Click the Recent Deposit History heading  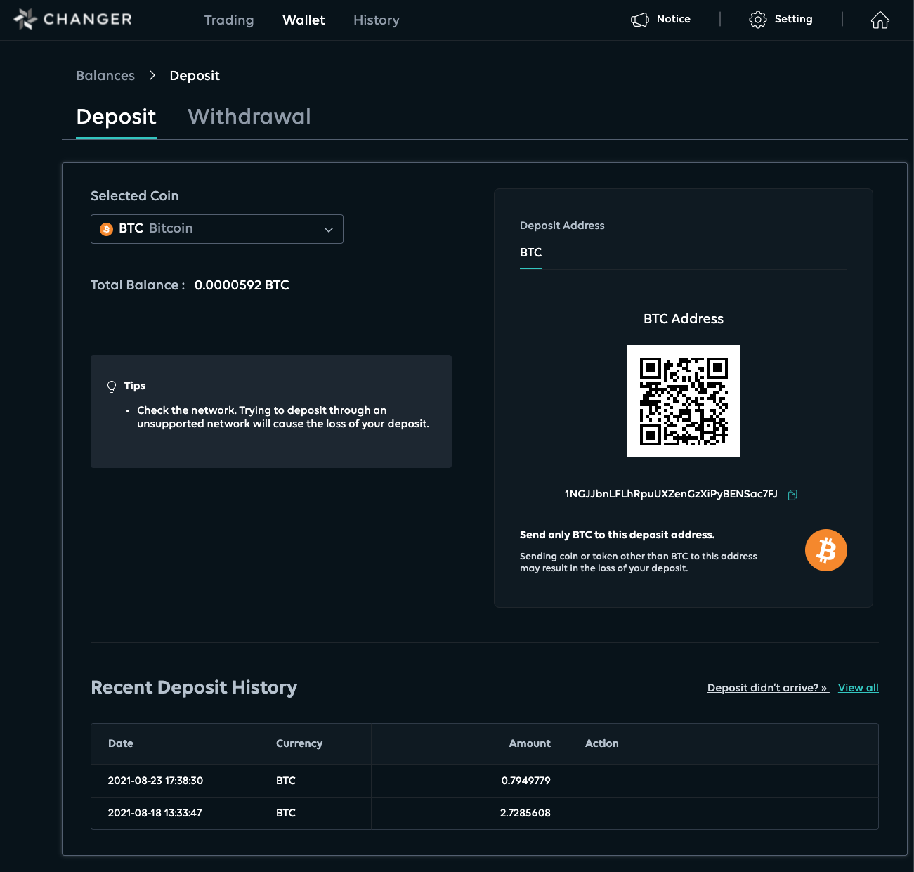click(x=194, y=687)
